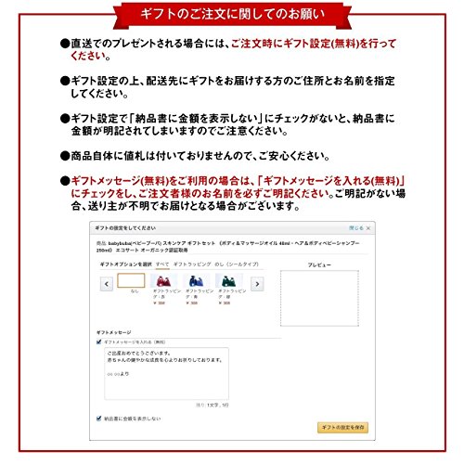Toggle 納品書に金額を表示しない checkbox

99,419
